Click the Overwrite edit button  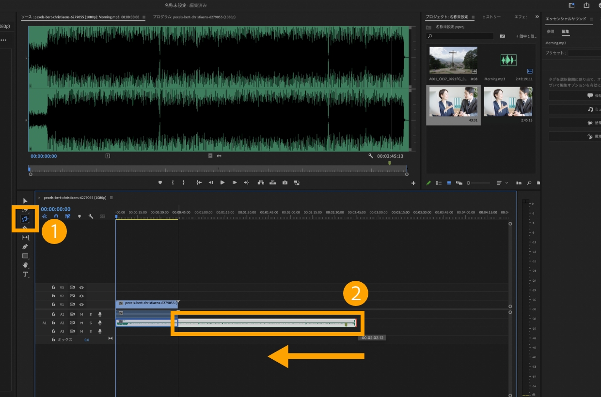(273, 183)
